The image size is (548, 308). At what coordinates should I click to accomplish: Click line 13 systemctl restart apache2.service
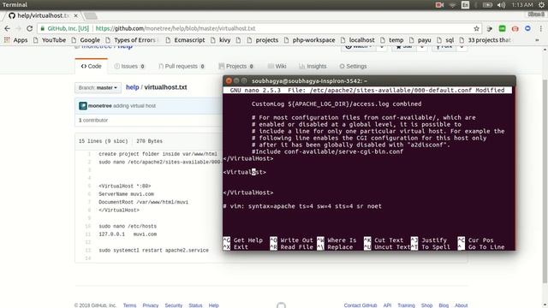pyautogui.click(x=153, y=251)
